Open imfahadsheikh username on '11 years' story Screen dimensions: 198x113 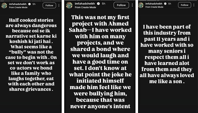pos(154,4)
